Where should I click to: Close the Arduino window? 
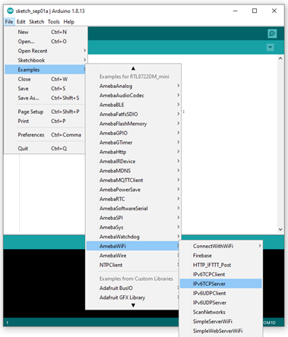tap(274, 11)
